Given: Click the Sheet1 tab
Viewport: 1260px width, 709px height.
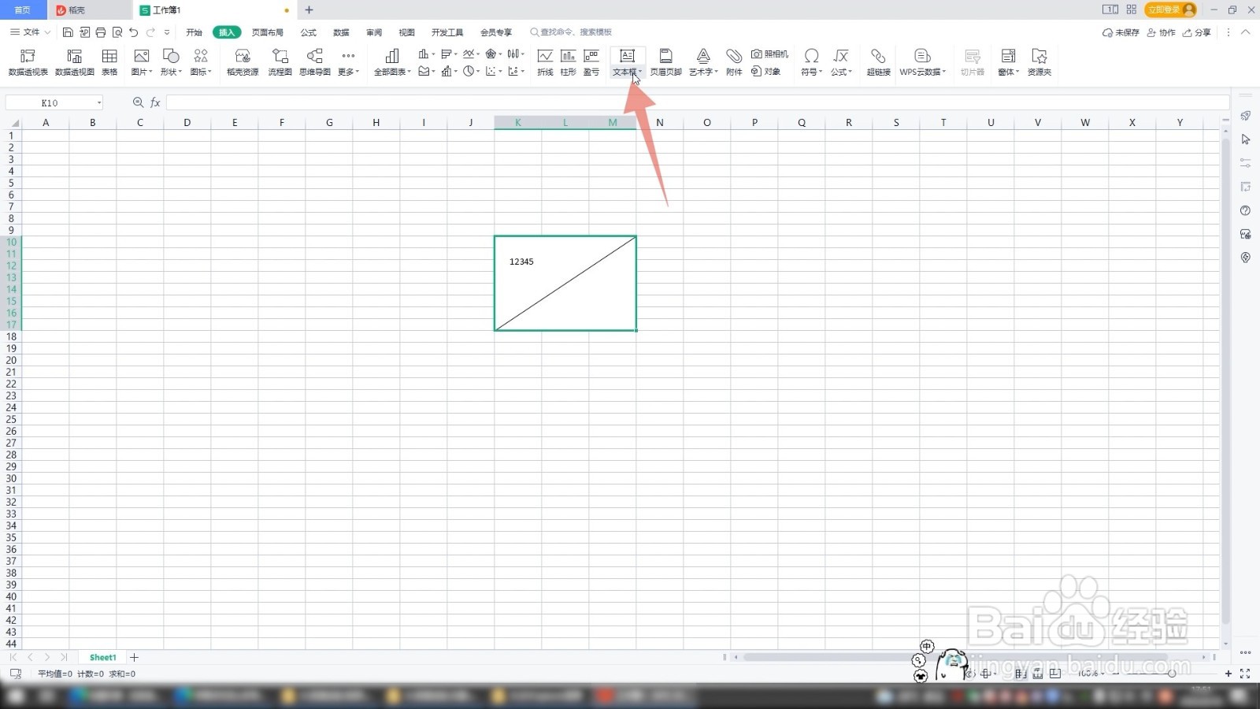Looking at the screenshot, I should [102, 657].
